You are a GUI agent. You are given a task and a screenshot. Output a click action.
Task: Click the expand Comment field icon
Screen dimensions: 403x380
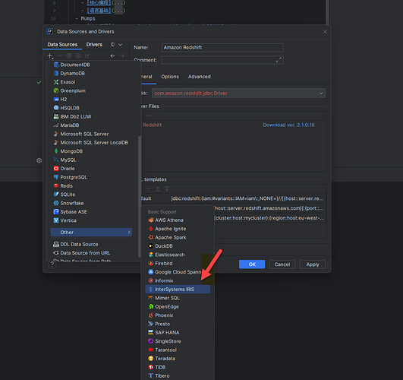click(x=279, y=60)
